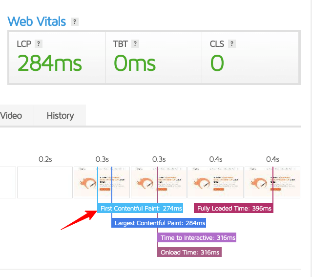Open the last 0.4s filmstrip thumbnail

click(272, 182)
